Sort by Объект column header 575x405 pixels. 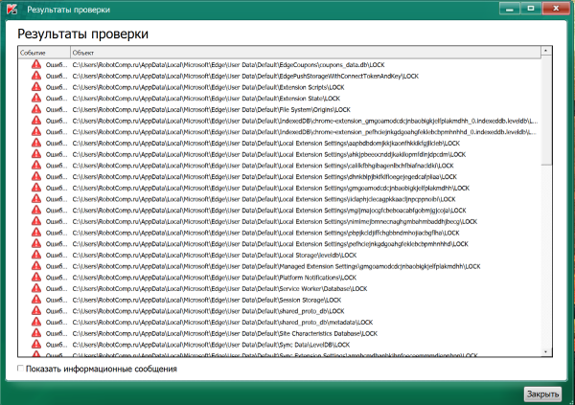(x=306, y=53)
